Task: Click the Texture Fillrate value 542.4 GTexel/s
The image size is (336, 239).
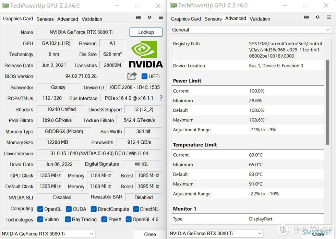Action: point(139,120)
